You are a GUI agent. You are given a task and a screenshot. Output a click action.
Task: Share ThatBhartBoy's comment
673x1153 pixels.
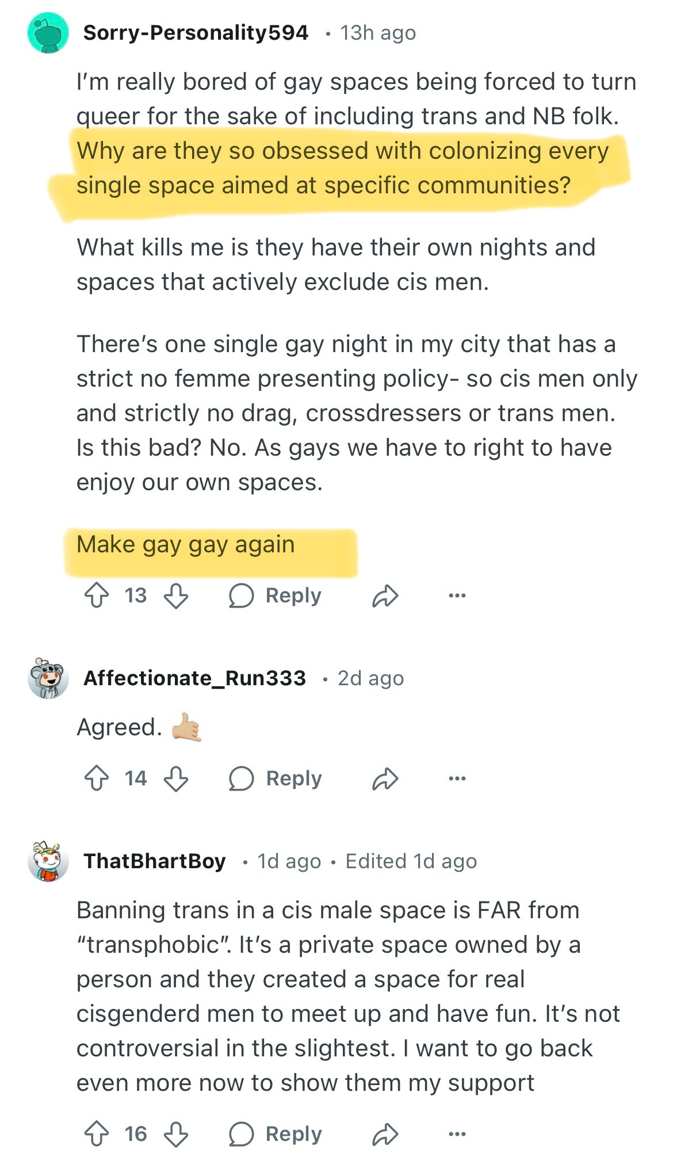pyautogui.click(x=385, y=1134)
